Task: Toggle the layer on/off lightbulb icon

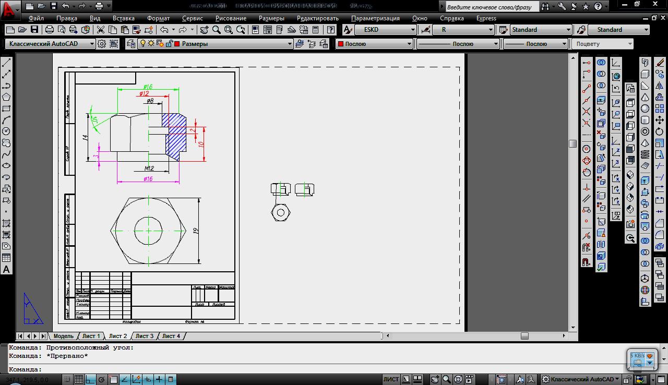Action: (x=143, y=44)
